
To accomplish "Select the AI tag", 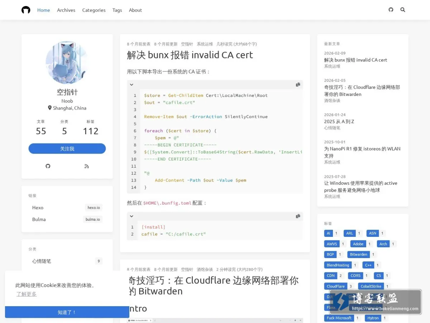I will [x=329, y=233].
